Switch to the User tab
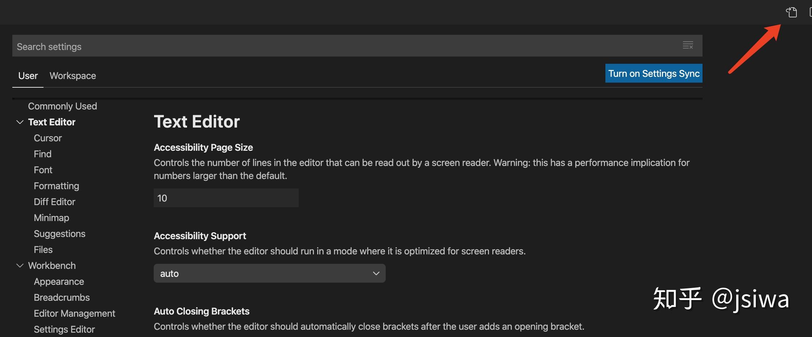This screenshot has width=812, height=337. 28,76
